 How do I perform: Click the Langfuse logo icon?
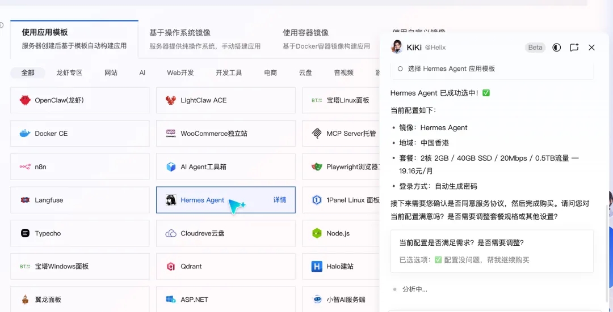tap(25, 200)
